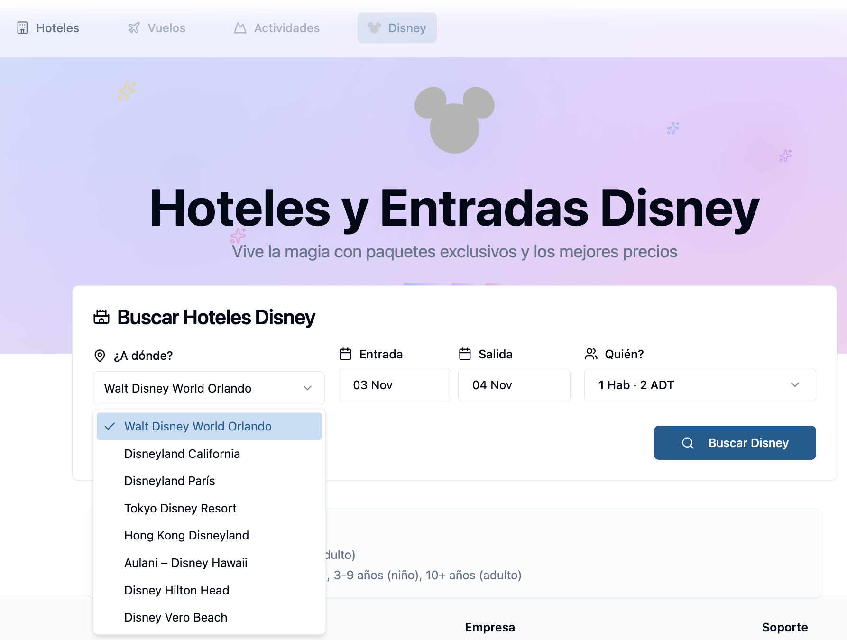This screenshot has height=640, width=847.
Task: Click the Hoteles building icon
Action: point(22,28)
